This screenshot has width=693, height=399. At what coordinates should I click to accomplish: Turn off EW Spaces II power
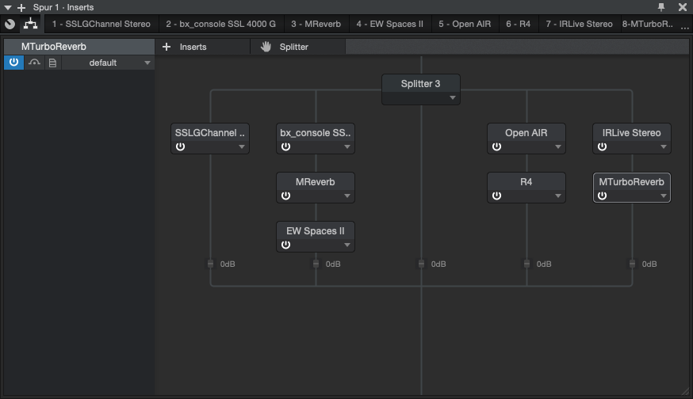285,245
